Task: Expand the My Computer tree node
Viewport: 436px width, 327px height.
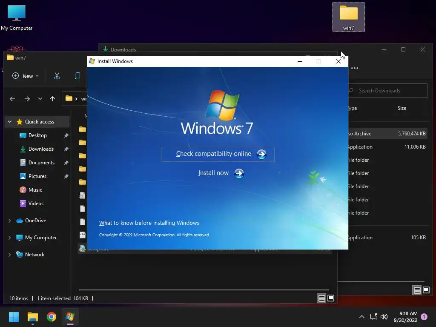Action: [x=10, y=238]
